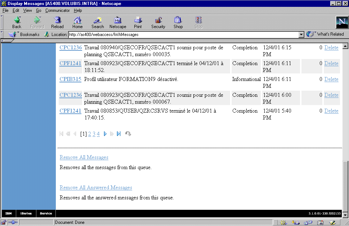Go to page 2 of messages

(90, 134)
